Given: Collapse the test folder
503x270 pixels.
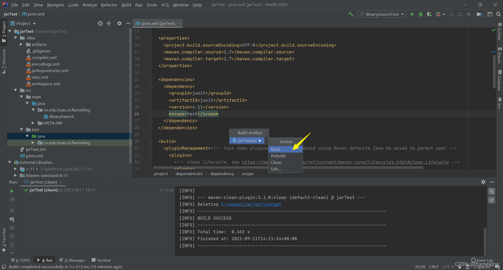Looking at the screenshot, I should point(21,129).
